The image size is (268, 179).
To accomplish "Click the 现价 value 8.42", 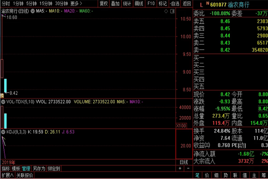I will click(x=225, y=94).
